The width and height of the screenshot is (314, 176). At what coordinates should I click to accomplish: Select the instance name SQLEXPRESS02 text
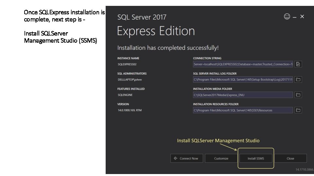(x=127, y=64)
